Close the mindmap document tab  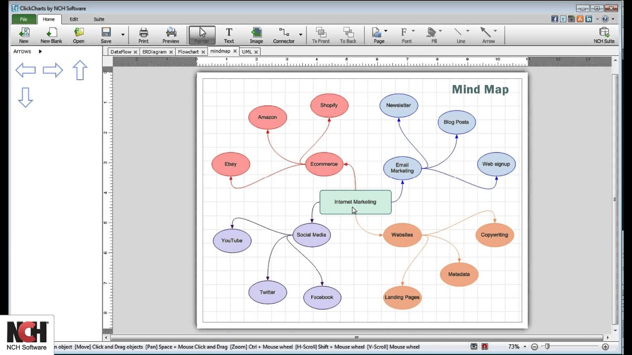point(235,51)
